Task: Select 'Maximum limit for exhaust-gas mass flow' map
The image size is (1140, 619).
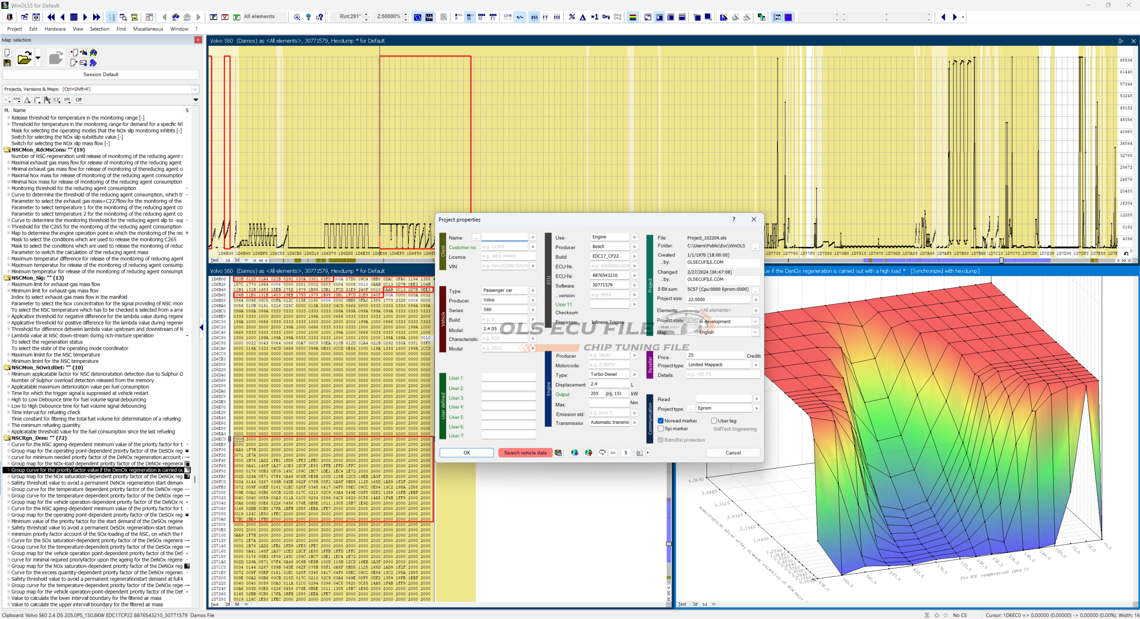Action: point(56,284)
